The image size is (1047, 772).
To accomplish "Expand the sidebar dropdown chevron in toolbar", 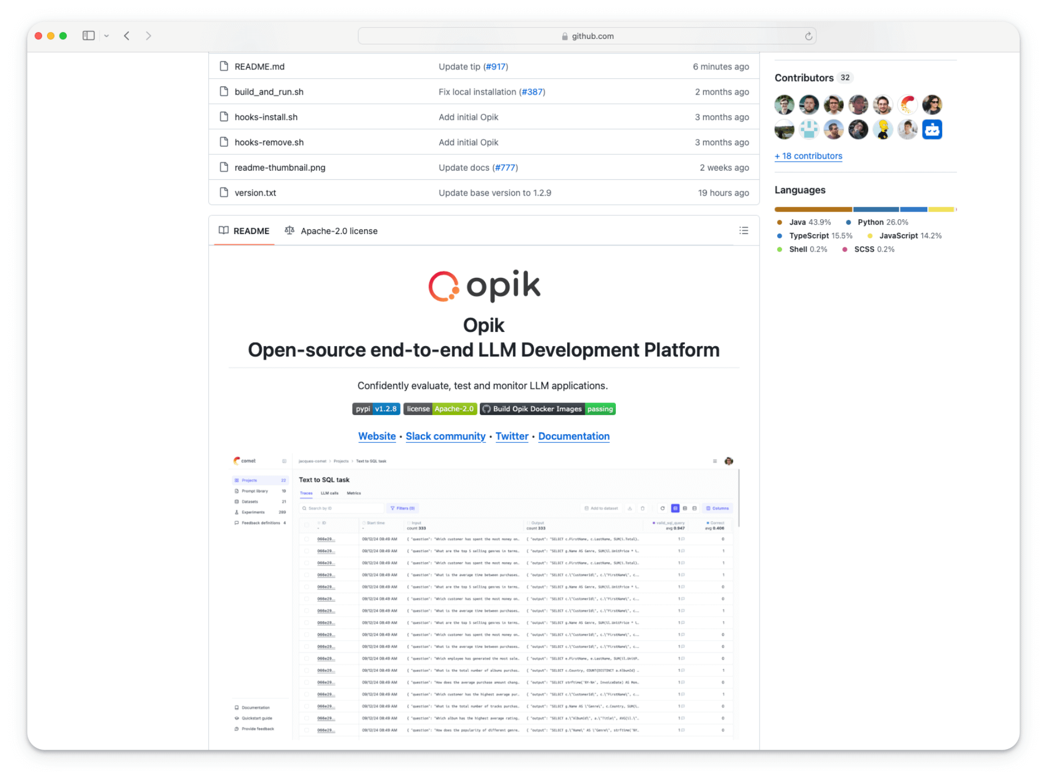I will [107, 36].
